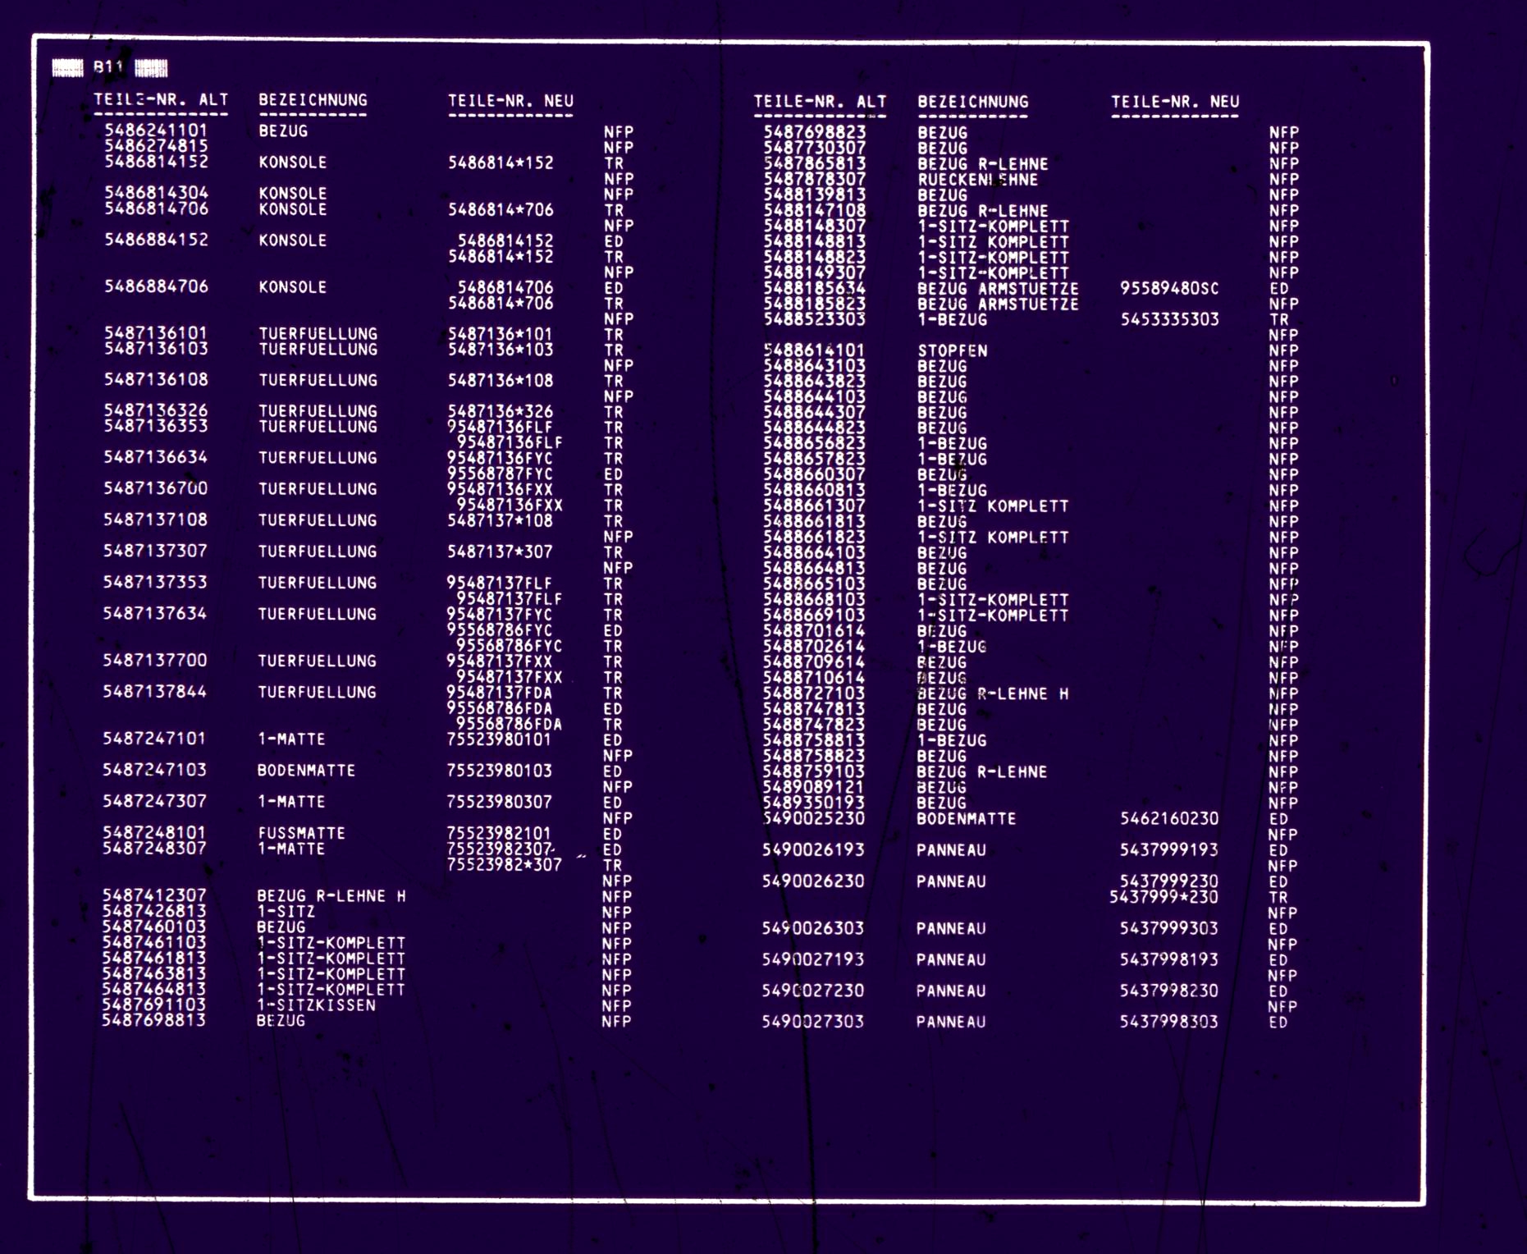Select old part number 5488614101
The image size is (1527, 1254).
pos(814,350)
